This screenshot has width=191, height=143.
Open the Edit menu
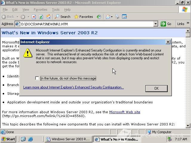coord(15,10)
